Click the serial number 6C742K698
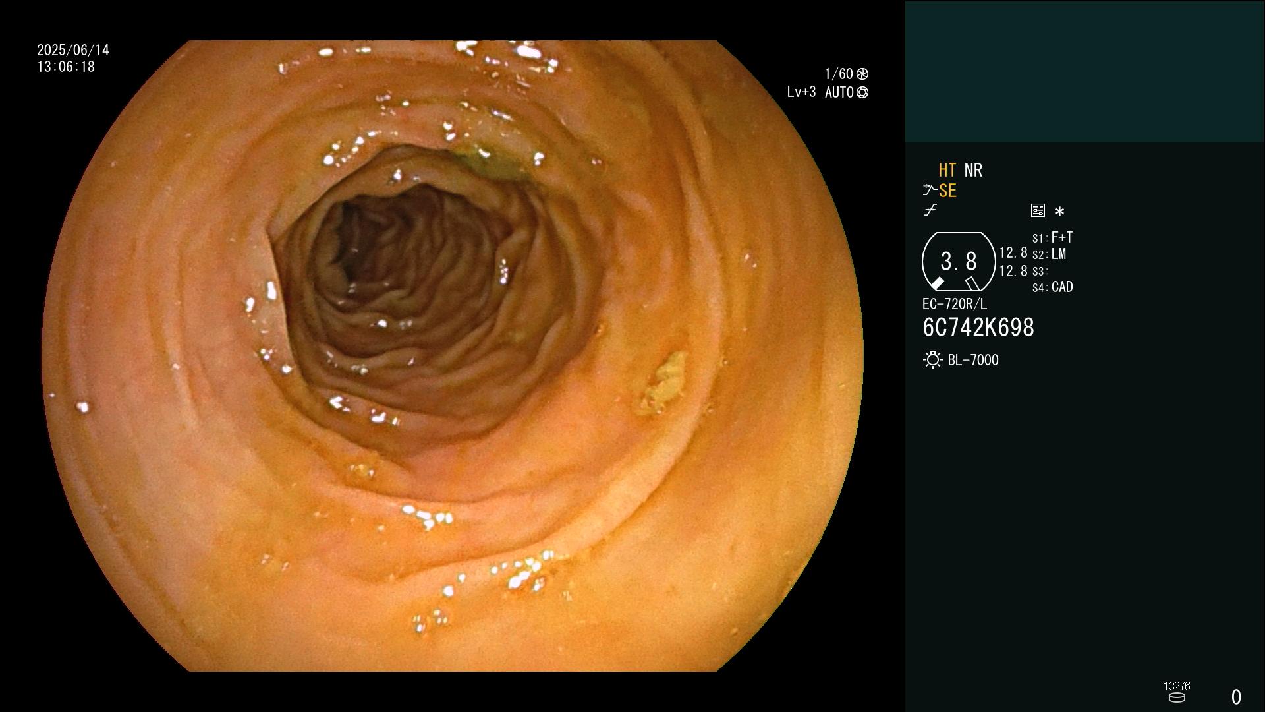Screen dimensions: 1265x712 pyautogui.click(x=978, y=328)
